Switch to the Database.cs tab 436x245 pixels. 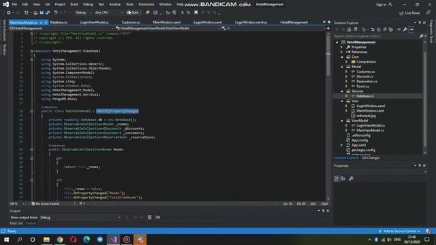coord(59,22)
